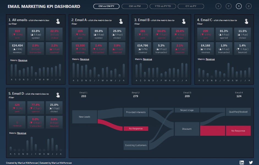Click hand pointer icon in All emails panel
This screenshot has height=165, width=259.
click(58, 21)
